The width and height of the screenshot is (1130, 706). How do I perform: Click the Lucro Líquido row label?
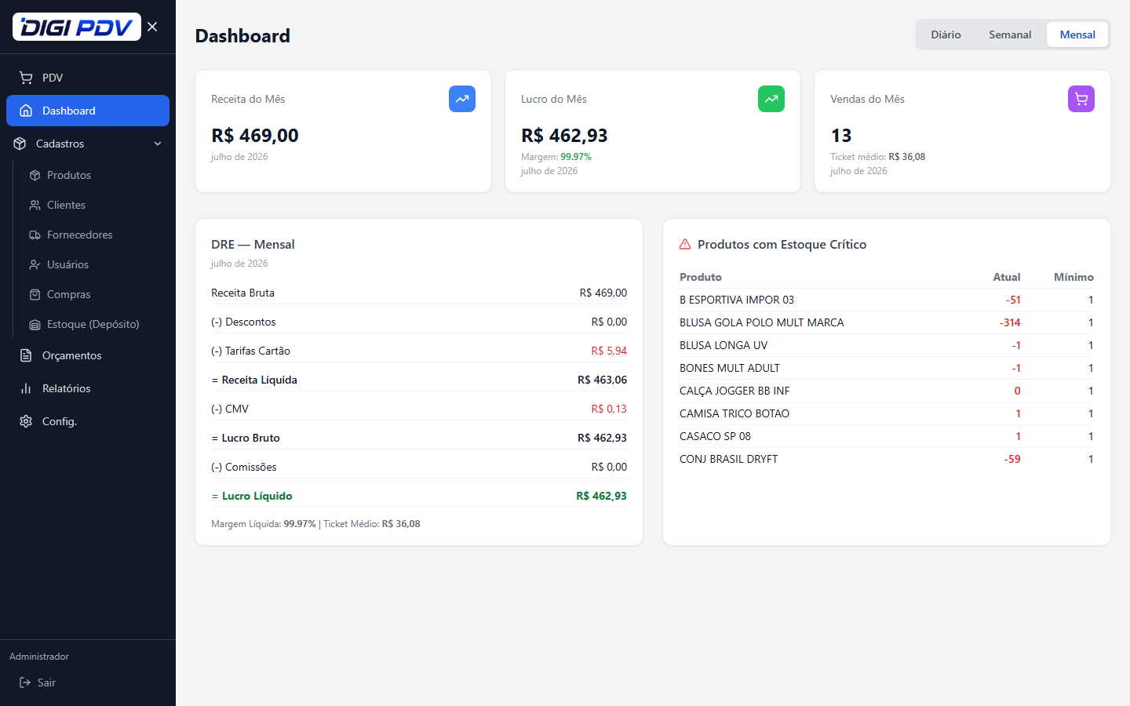pyautogui.click(x=252, y=496)
